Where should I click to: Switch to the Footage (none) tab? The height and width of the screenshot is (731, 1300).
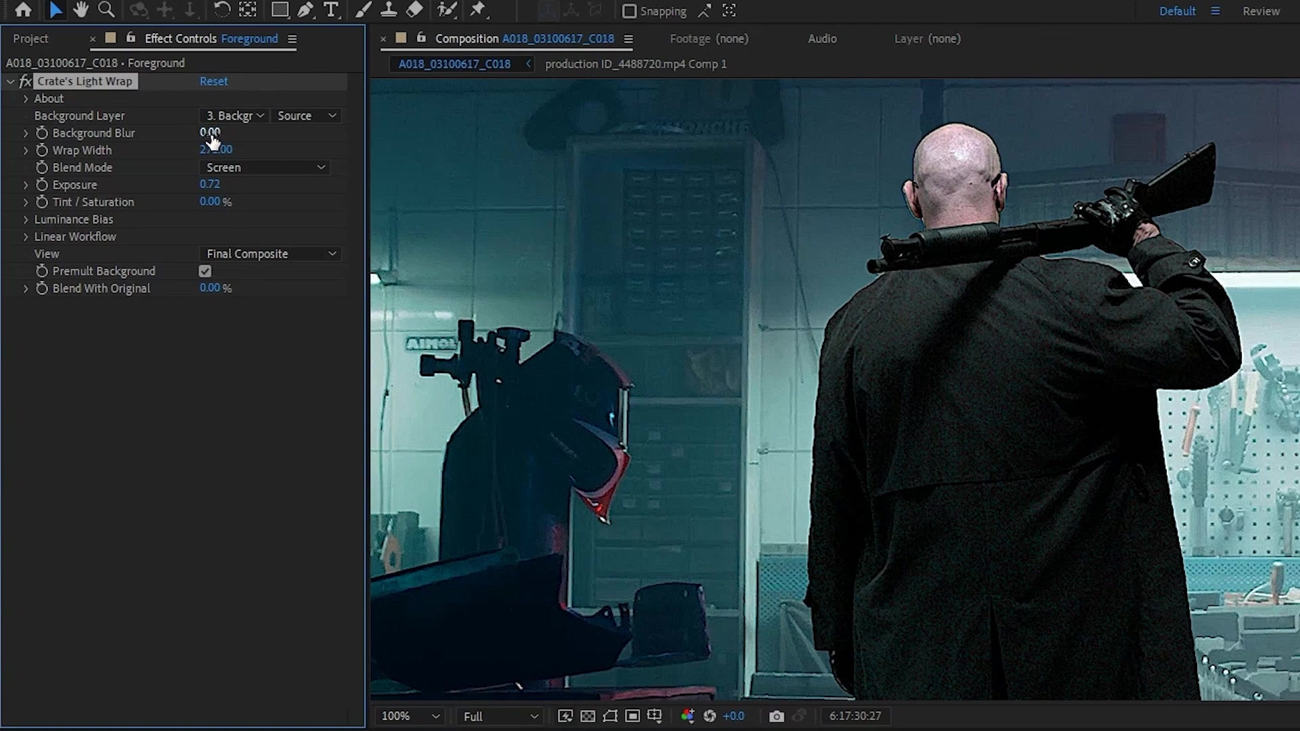709,39
